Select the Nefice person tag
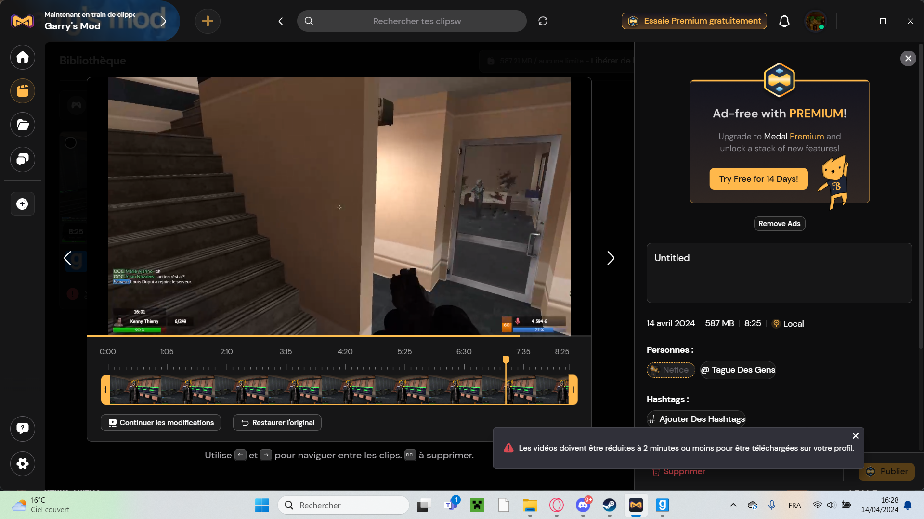This screenshot has height=519, width=924. pyautogui.click(x=670, y=370)
